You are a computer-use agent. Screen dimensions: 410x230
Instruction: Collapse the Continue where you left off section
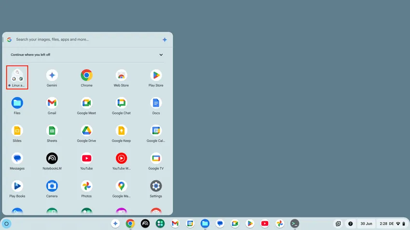pos(161,55)
